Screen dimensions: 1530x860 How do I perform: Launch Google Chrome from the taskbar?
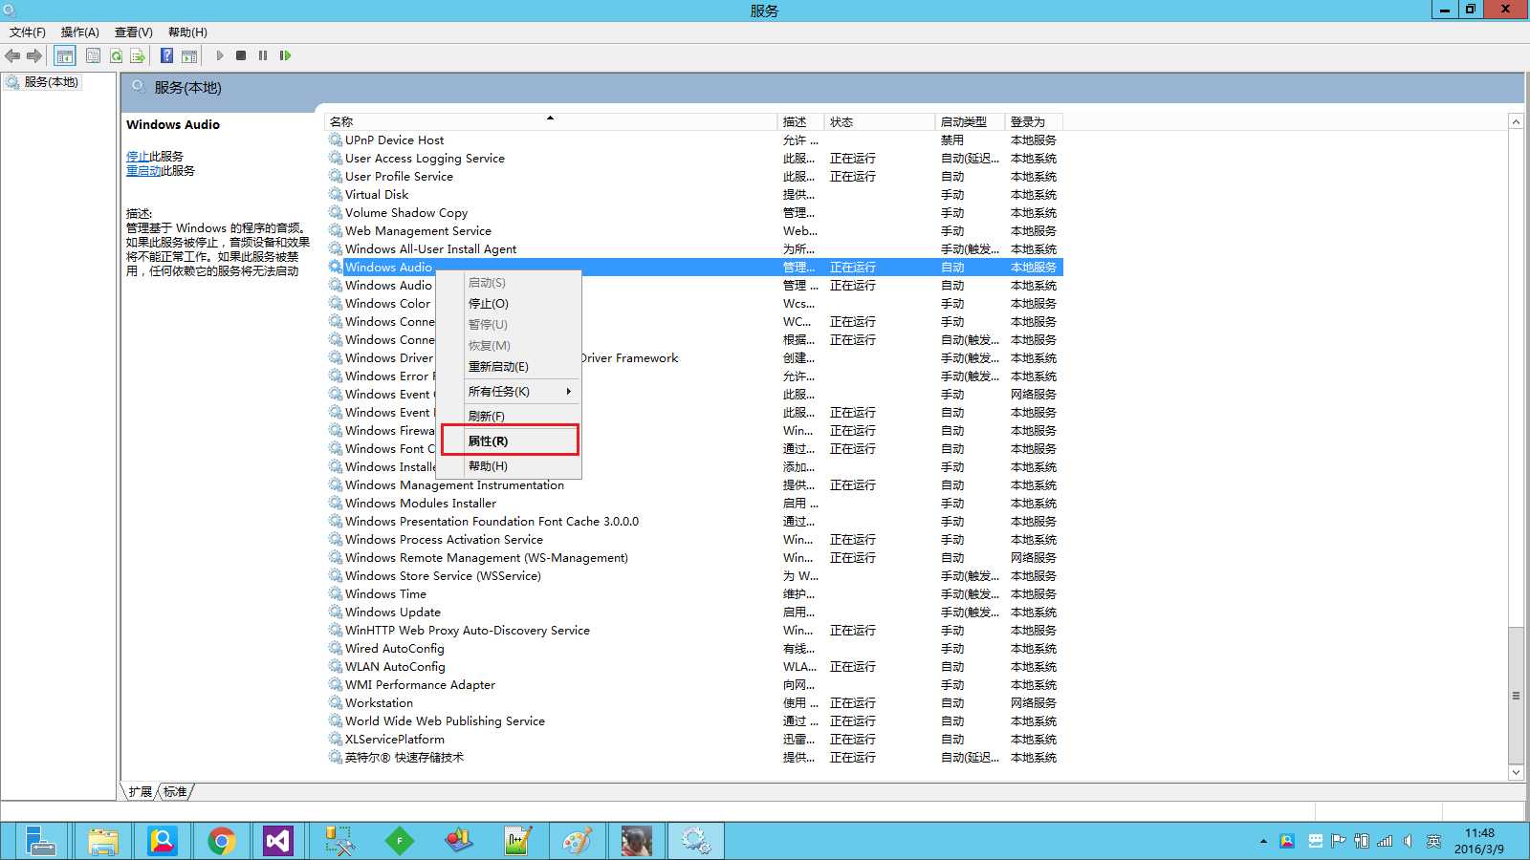click(x=221, y=841)
